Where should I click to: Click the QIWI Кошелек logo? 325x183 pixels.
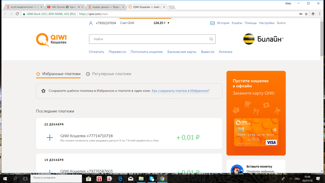tap(51, 39)
